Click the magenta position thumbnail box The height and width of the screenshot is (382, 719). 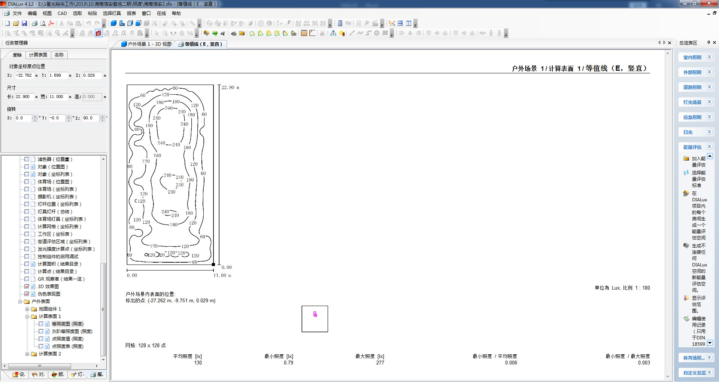pos(315,319)
